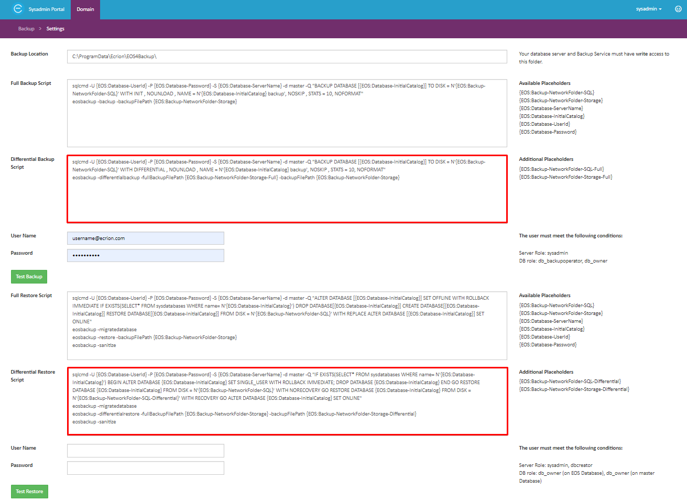Open the Domain tab
This screenshot has width=687, height=501.
(x=85, y=9)
